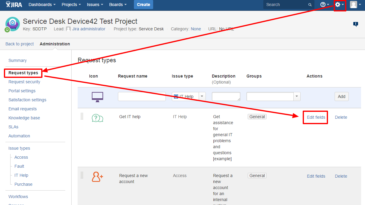Open the settings gear menu
The image size is (365, 205).
(x=339, y=5)
